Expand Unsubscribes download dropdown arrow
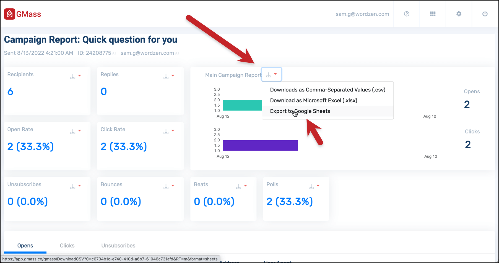The height and width of the screenshot is (263, 499). (x=79, y=185)
